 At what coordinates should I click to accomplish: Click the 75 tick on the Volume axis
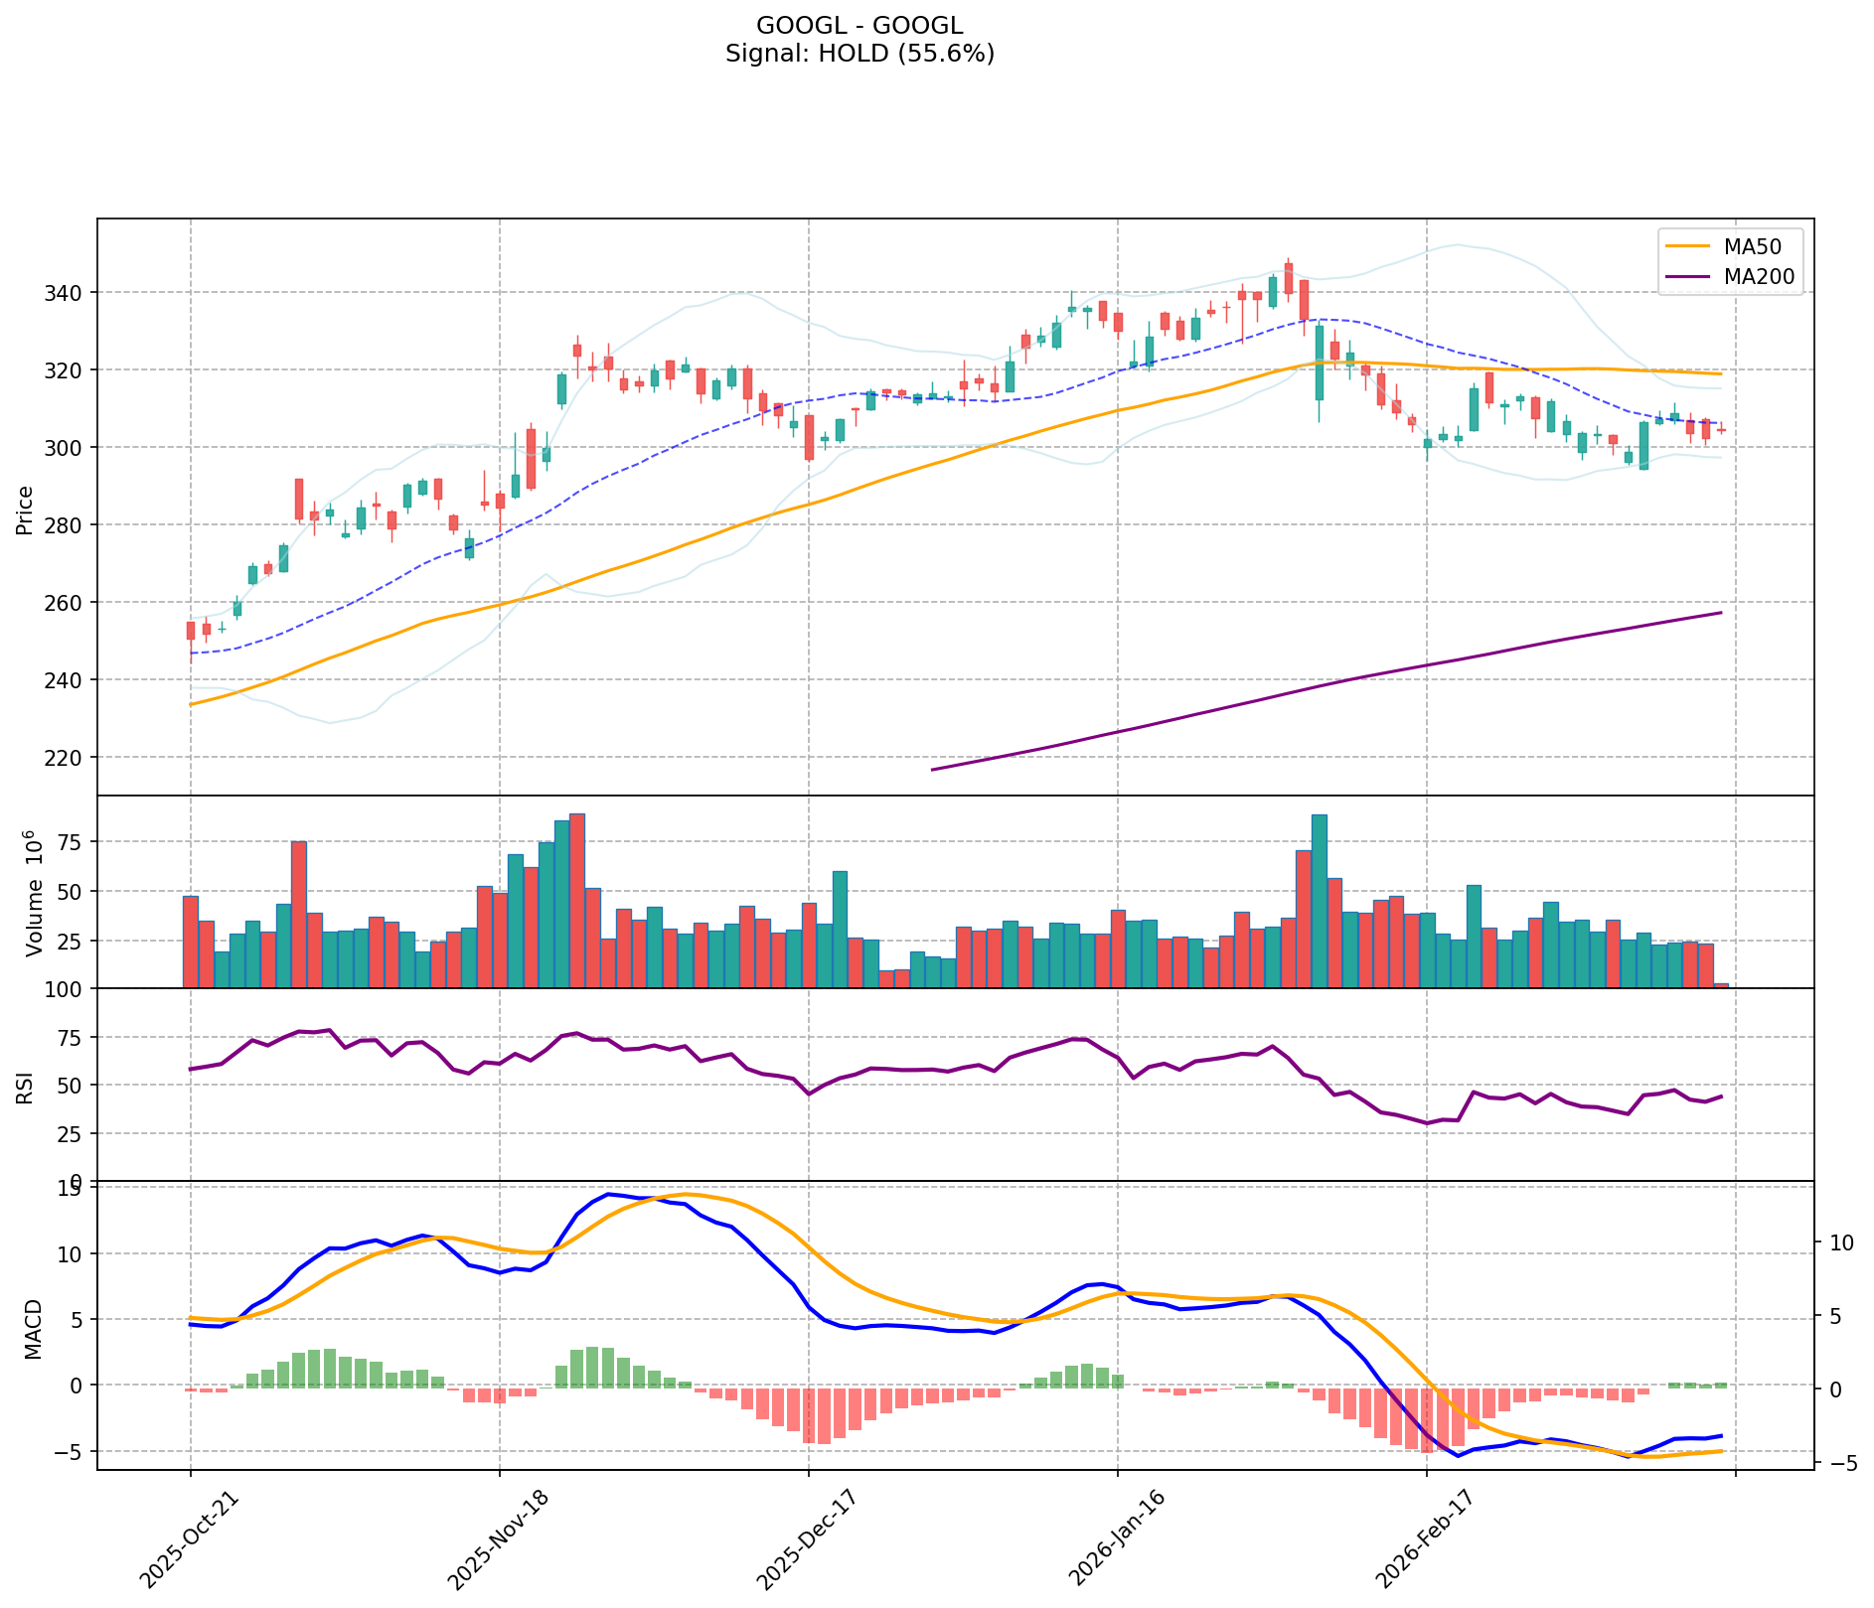[x=73, y=842]
